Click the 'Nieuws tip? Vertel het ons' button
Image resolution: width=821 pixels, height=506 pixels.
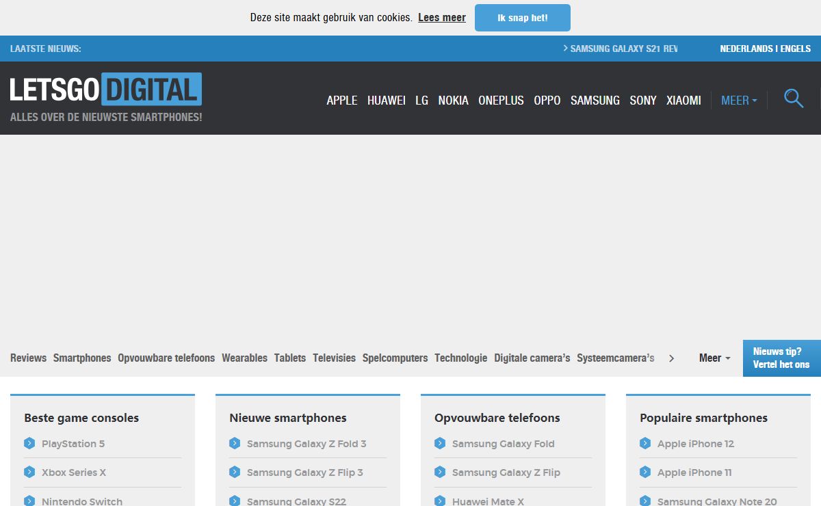pos(782,358)
